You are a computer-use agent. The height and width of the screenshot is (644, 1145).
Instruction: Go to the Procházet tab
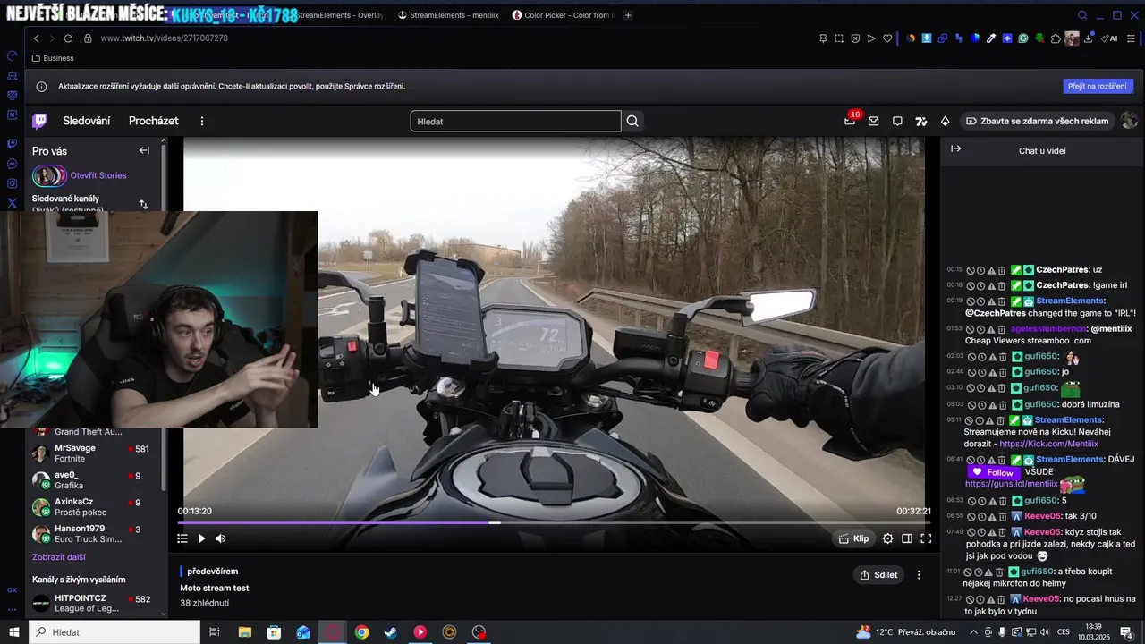pyautogui.click(x=154, y=121)
